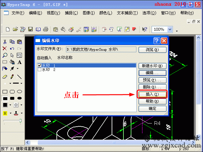
Task: Click the clipboard paste icon in toolbar
Action: point(56,29)
